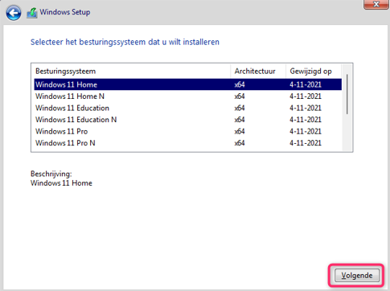Select Windows 11 Education N
This screenshot has height=291, width=390.
187,120
